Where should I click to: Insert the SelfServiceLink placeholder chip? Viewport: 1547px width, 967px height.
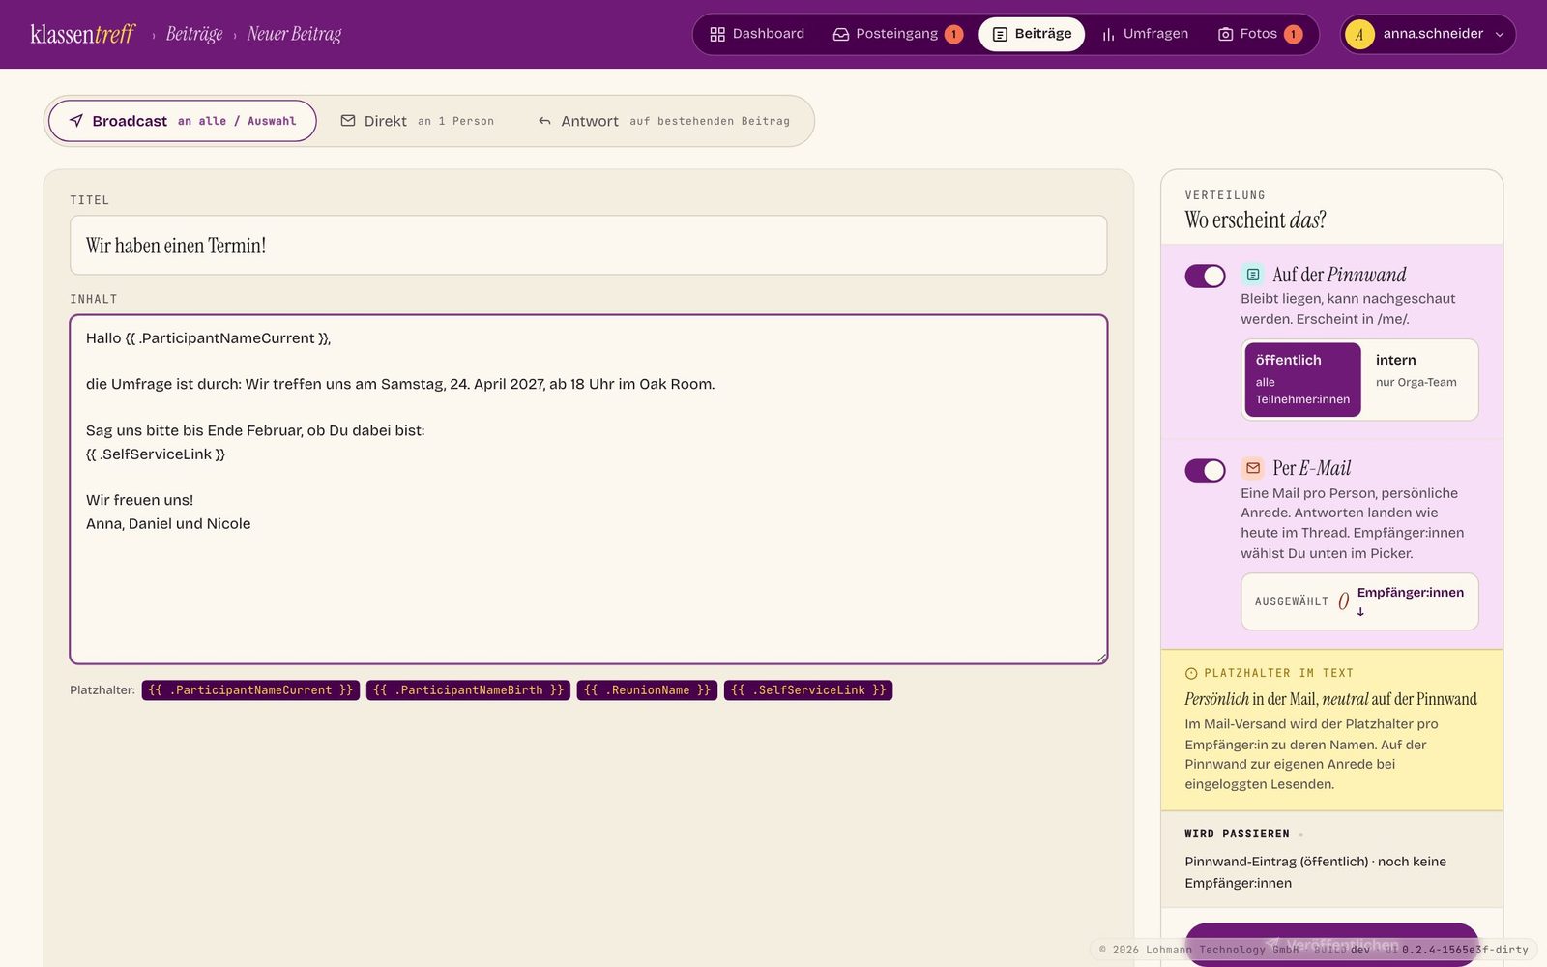pyautogui.click(x=808, y=690)
